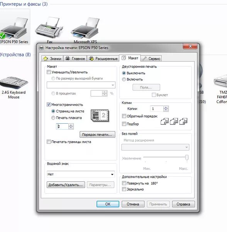Click the Добавить/Удалить... watermark button
Image resolution: width=227 pixels, height=232 pixels.
pos(66,185)
